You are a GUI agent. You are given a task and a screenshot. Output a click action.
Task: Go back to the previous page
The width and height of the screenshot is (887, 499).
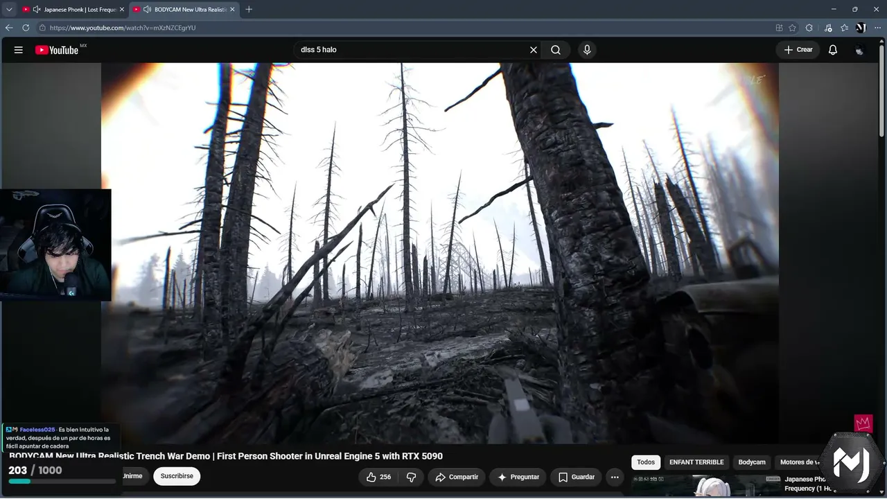pyautogui.click(x=9, y=28)
